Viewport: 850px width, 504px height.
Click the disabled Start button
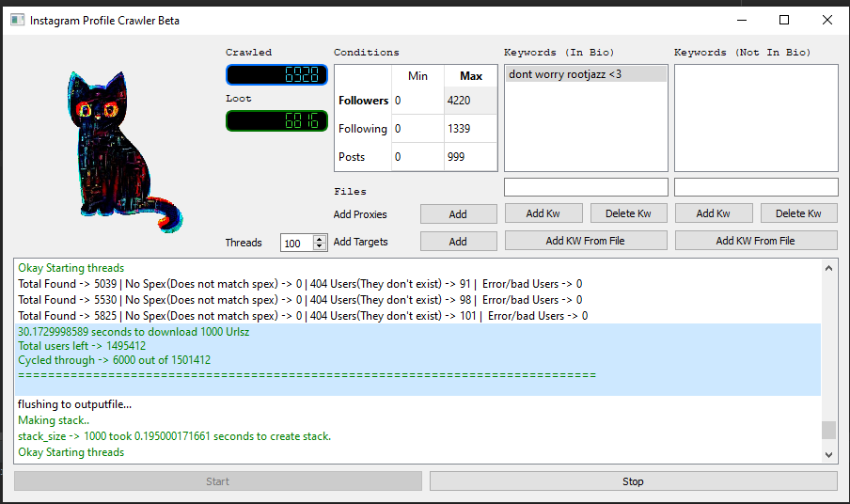(218, 481)
